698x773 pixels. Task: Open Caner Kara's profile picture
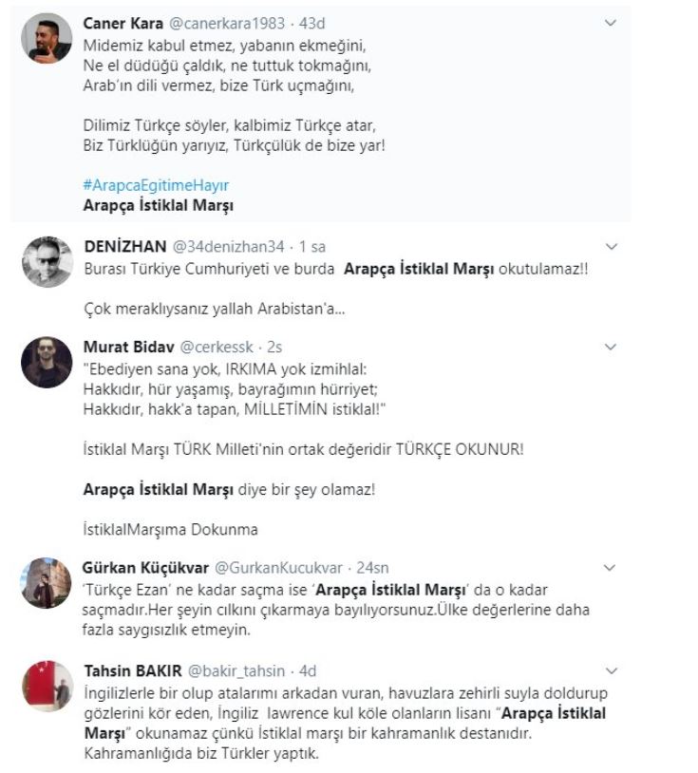(47, 40)
